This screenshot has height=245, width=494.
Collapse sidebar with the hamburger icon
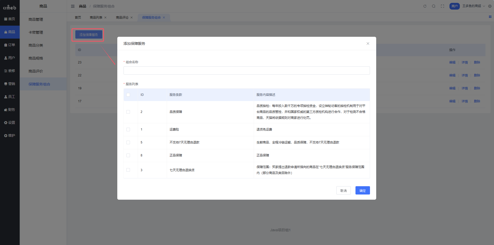point(73,6)
